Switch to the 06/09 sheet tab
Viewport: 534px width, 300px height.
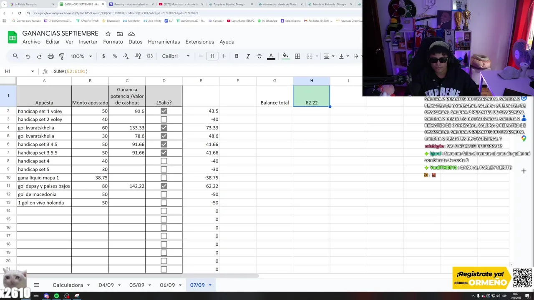pos(167,285)
